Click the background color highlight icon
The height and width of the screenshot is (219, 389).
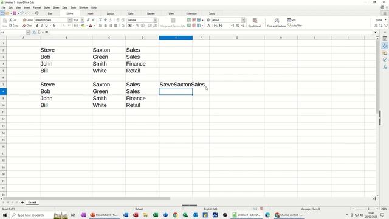tap(83, 26)
